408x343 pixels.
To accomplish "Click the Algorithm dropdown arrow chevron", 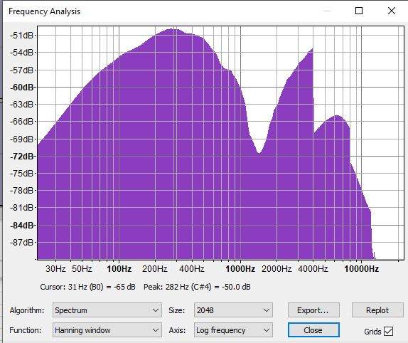I will tap(156, 310).
